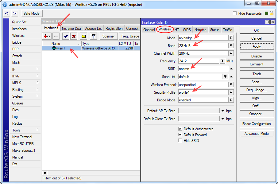
Task: Open the Band dropdown
Action: (x=231, y=45)
